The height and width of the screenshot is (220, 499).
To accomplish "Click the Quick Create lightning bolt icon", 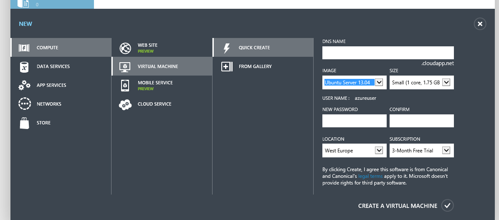I will [226, 48].
